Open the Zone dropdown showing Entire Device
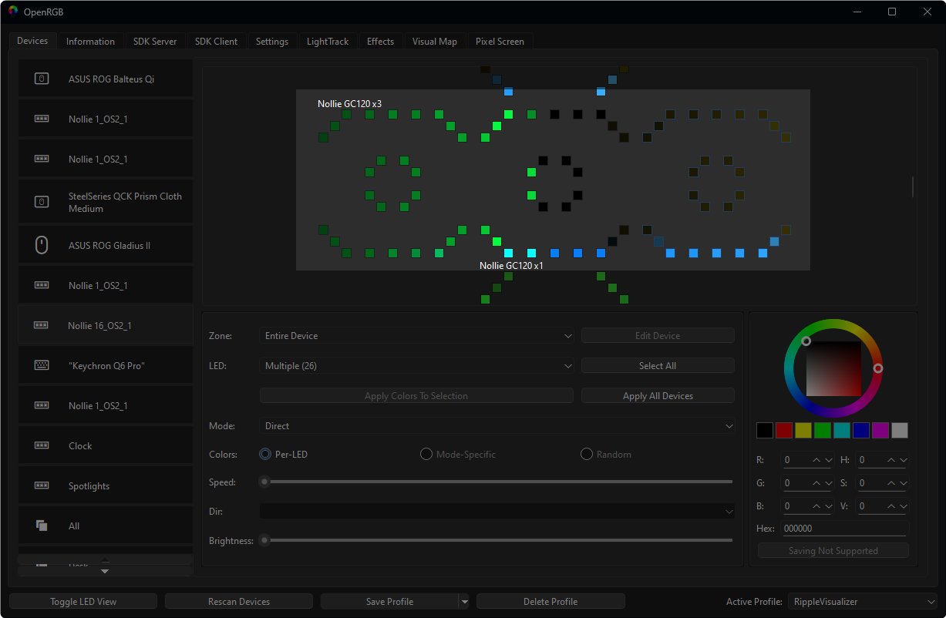The width and height of the screenshot is (946, 618). 417,336
